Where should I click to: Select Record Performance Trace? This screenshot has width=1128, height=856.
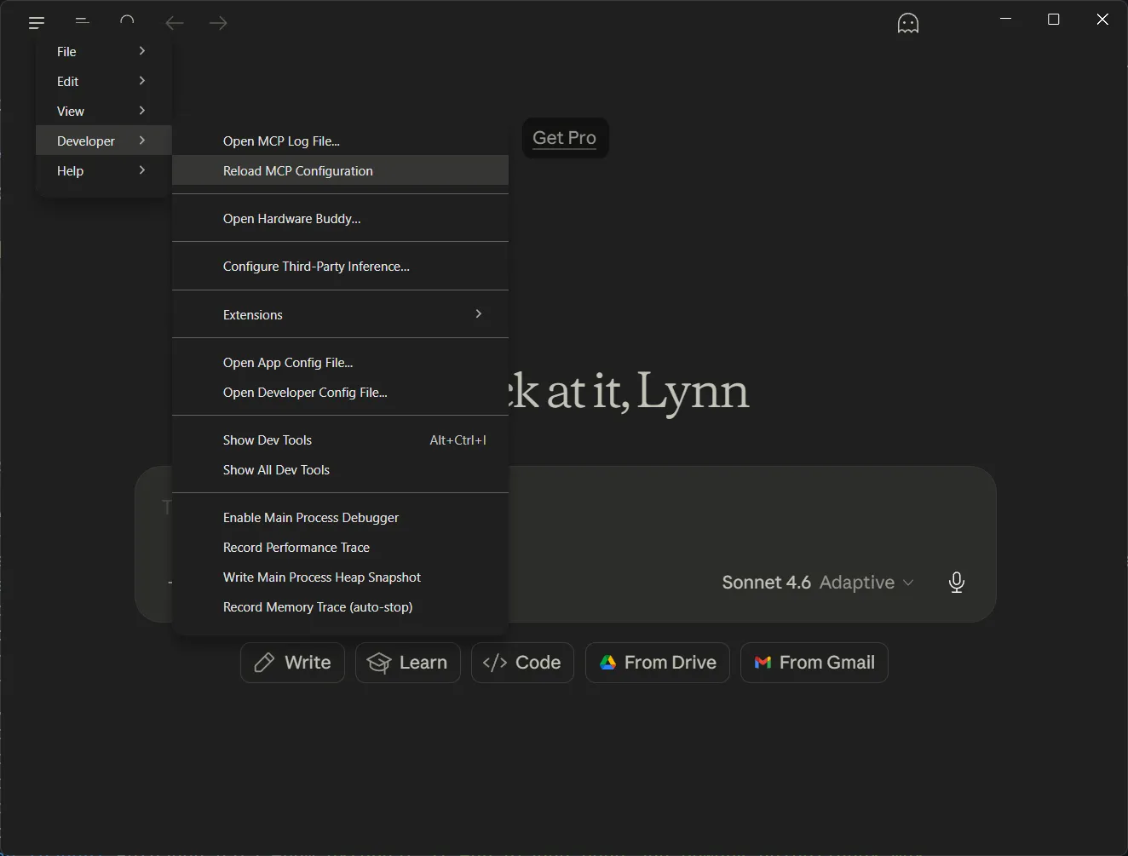pyautogui.click(x=340, y=547)
